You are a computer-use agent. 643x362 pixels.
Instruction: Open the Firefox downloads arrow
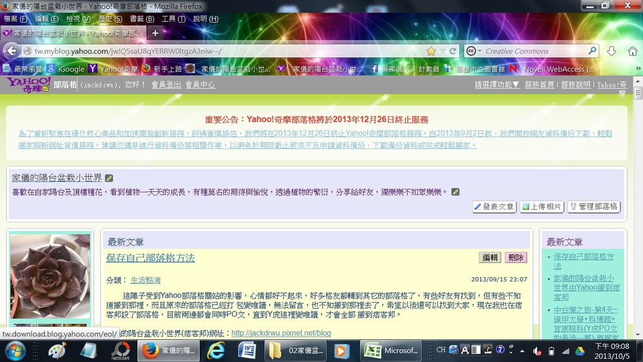(x=612, y=51)
